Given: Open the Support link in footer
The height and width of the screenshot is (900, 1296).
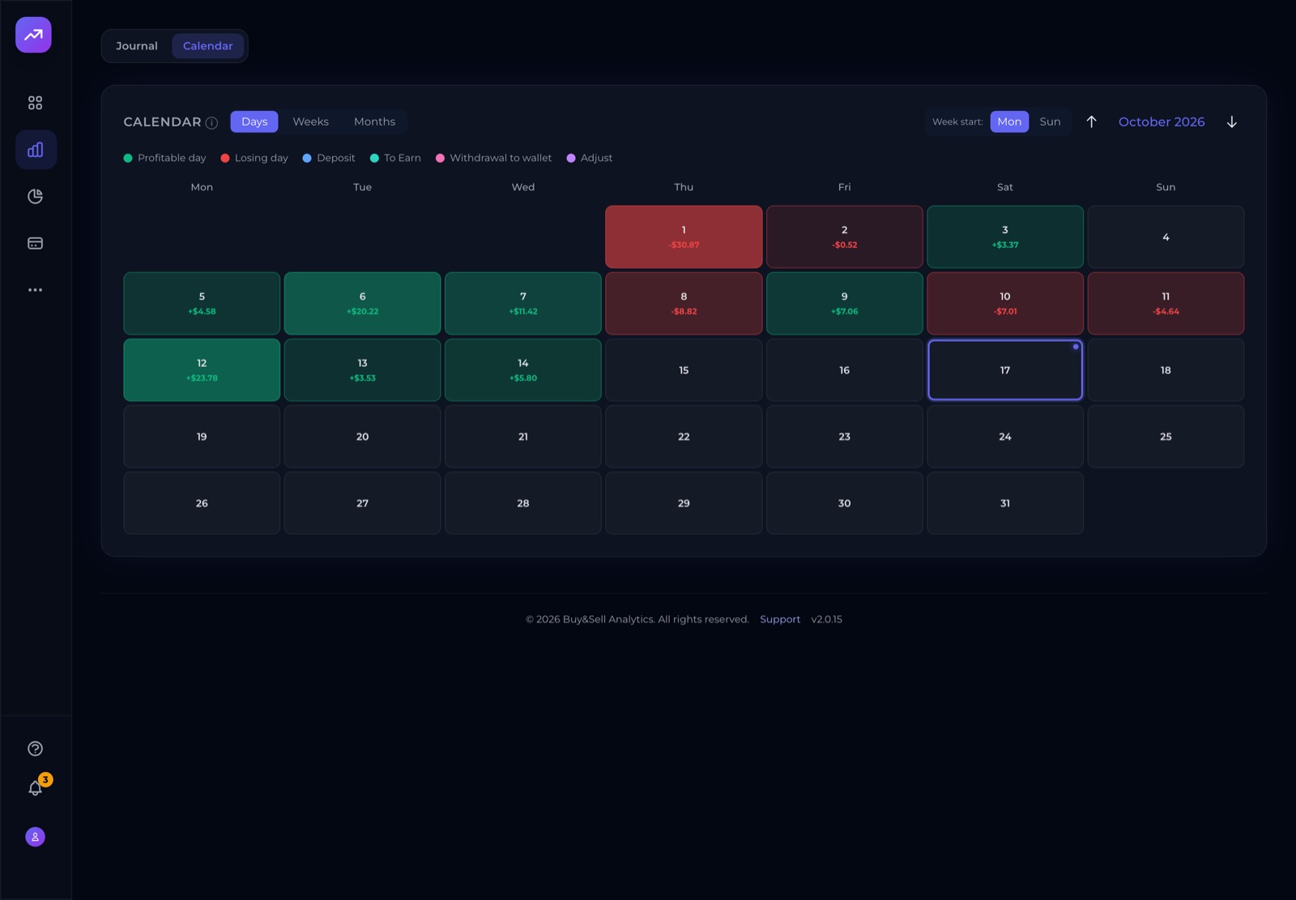Looking at the screenshot, I should click(x=780, y=619).
